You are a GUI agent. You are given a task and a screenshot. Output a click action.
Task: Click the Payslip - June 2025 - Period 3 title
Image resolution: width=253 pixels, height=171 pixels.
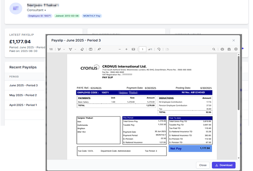76,40
